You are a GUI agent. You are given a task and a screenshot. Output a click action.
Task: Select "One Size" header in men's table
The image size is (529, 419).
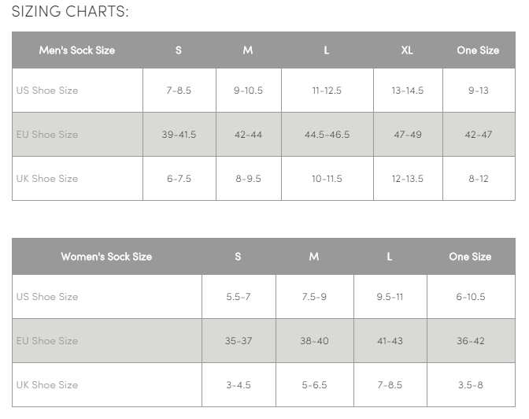point(478,50)
